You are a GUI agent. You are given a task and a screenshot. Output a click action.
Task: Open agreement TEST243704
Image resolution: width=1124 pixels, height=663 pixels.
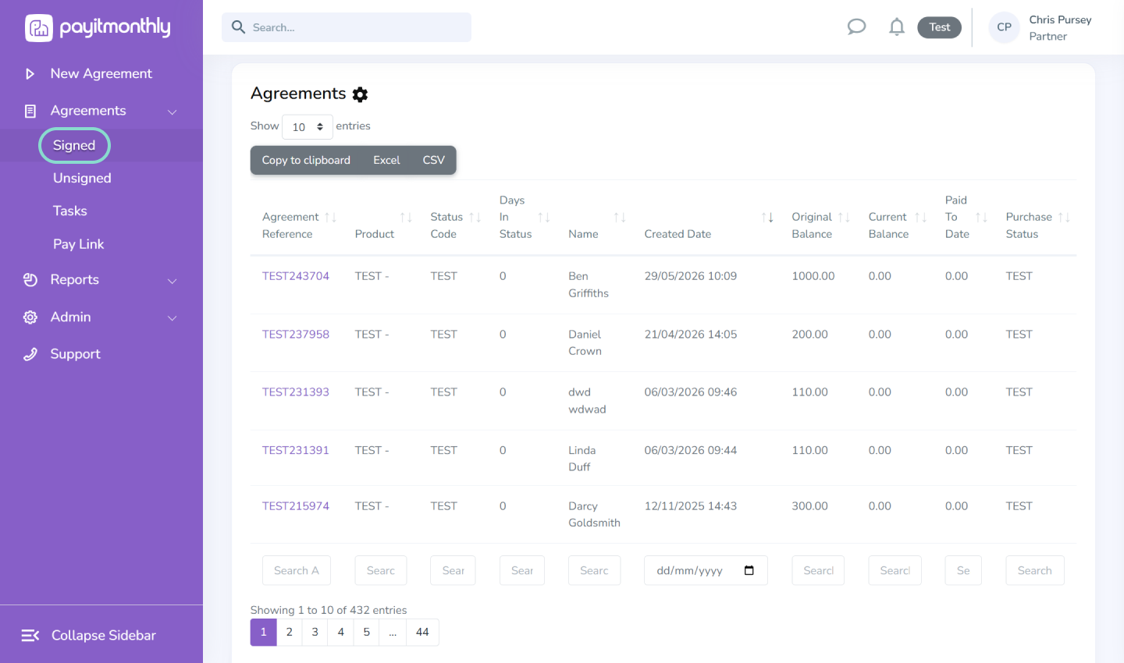[x=296, y=276]
